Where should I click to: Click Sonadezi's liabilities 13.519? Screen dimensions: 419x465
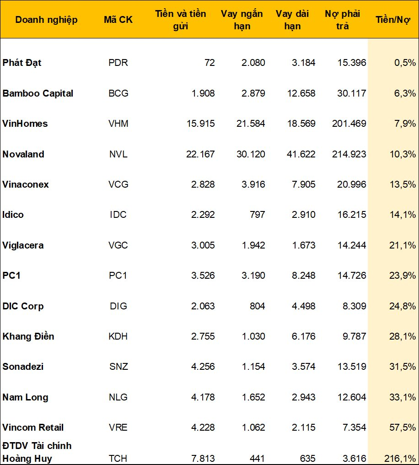[352, 367]
